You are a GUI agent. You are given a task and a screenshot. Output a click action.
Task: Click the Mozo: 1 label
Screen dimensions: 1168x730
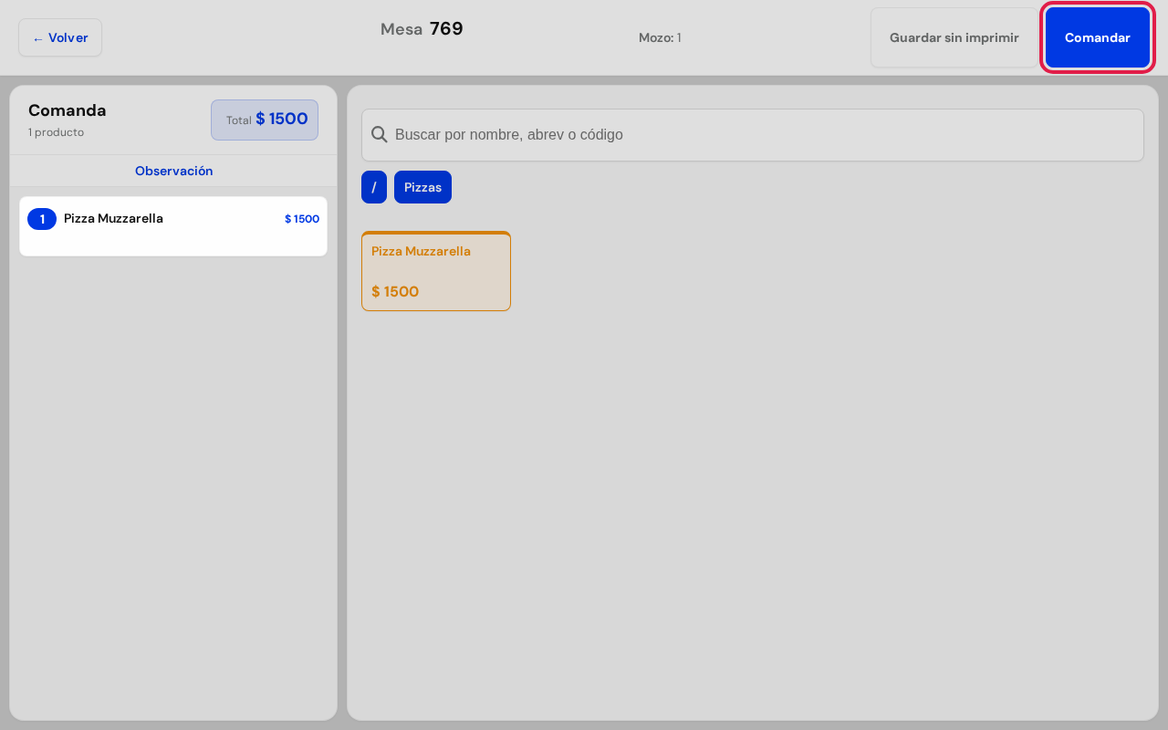click(x=660, y=38)
